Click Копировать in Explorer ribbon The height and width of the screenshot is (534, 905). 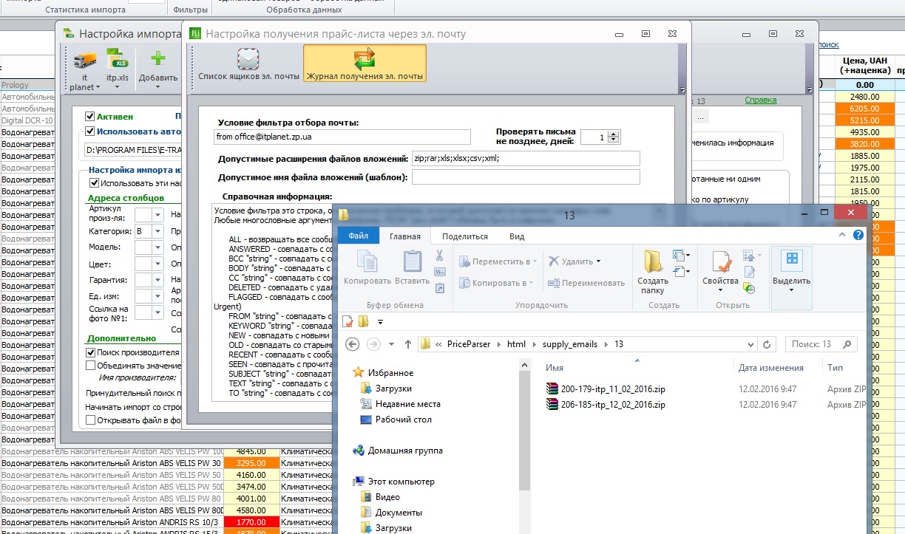(367, 267)
